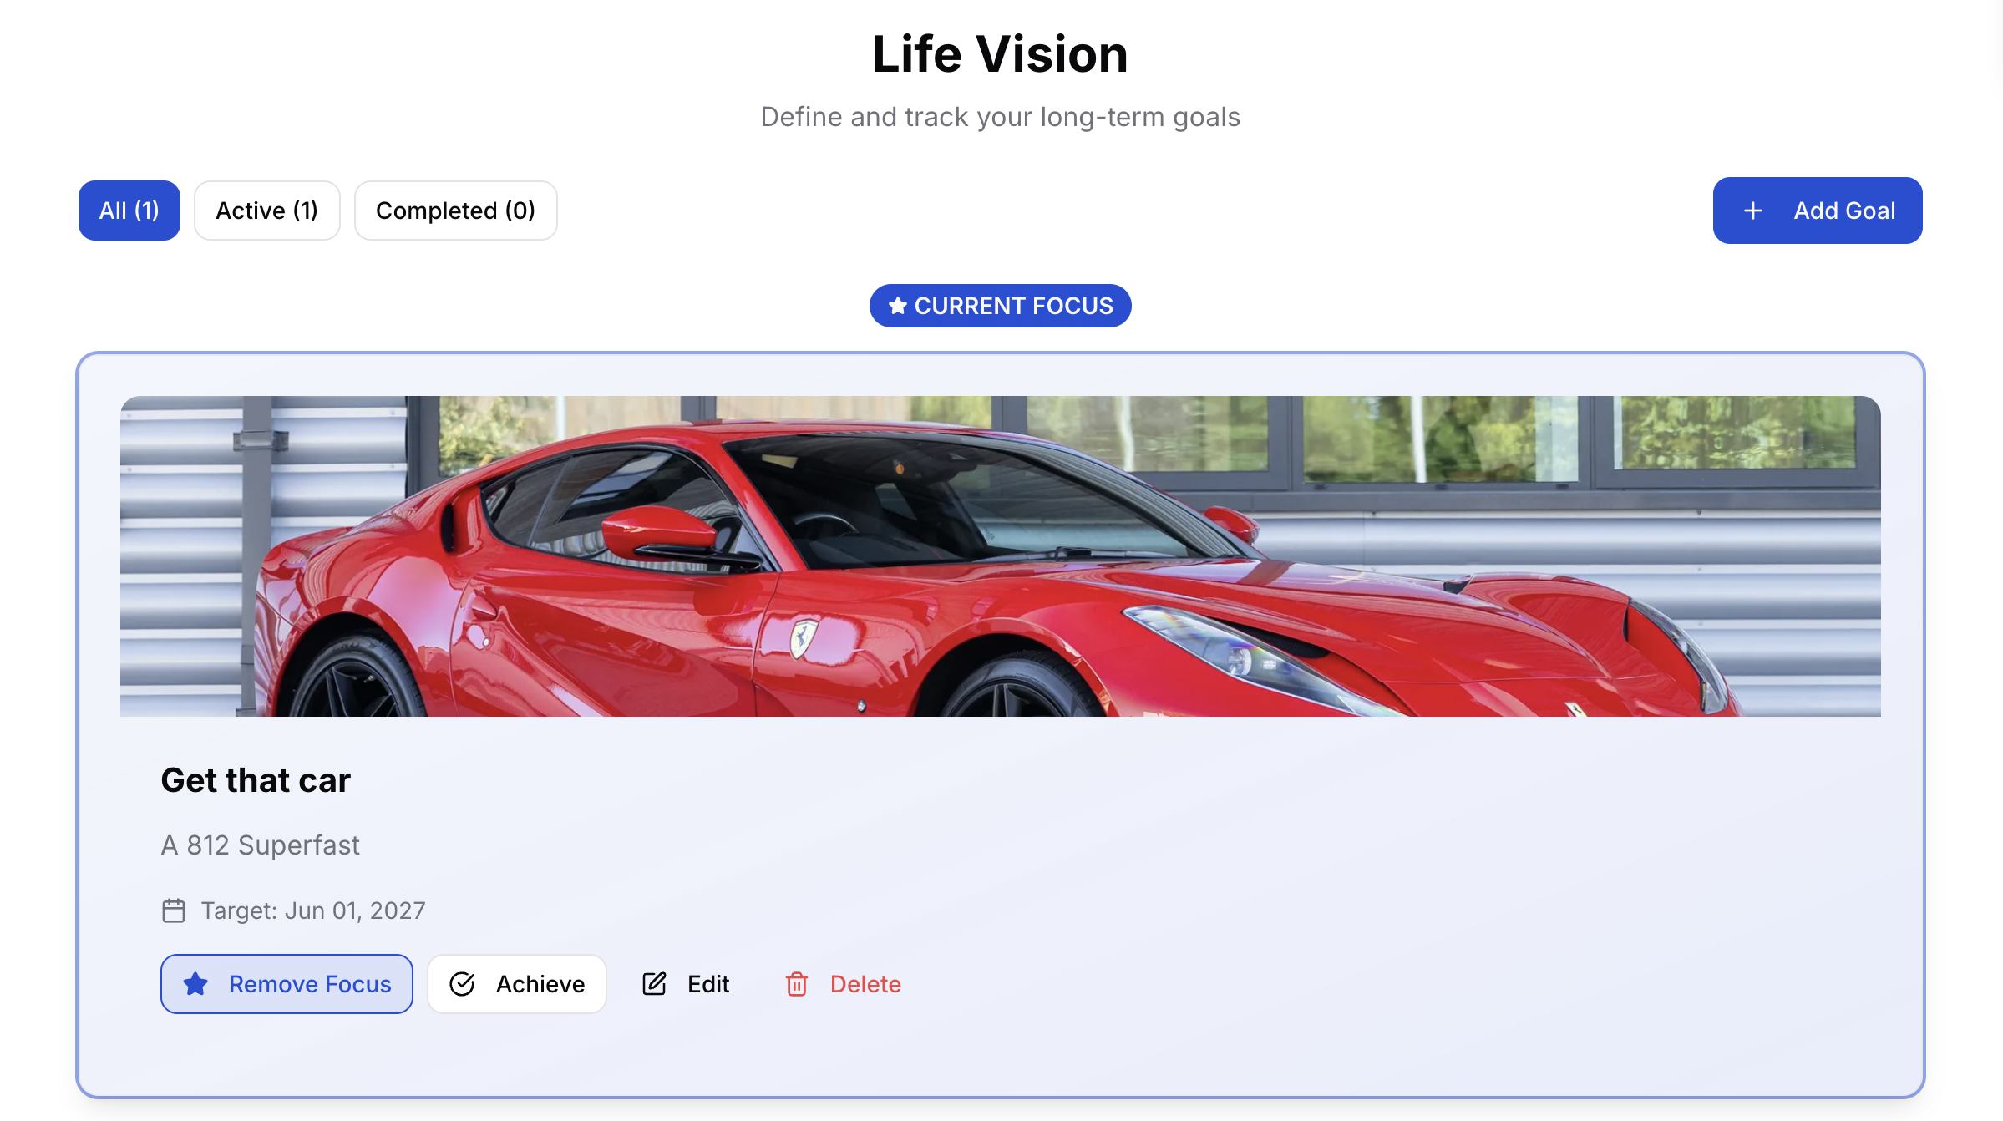Click the Edit text label
The image size is (2003, 1121).
click(x=708, y=984)
